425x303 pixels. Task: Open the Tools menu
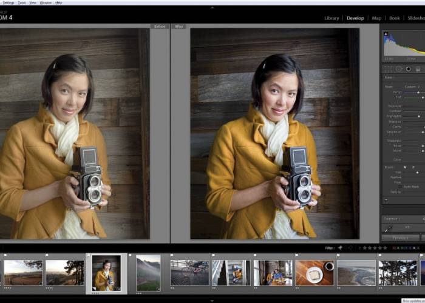pyautogui.click(x=22, y=2)
